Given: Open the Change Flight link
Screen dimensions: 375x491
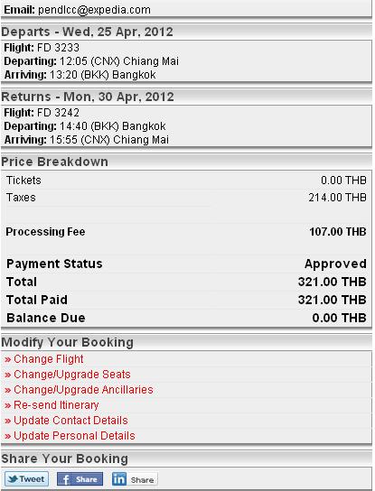Looking at the screenshot, I should [49, 359].
